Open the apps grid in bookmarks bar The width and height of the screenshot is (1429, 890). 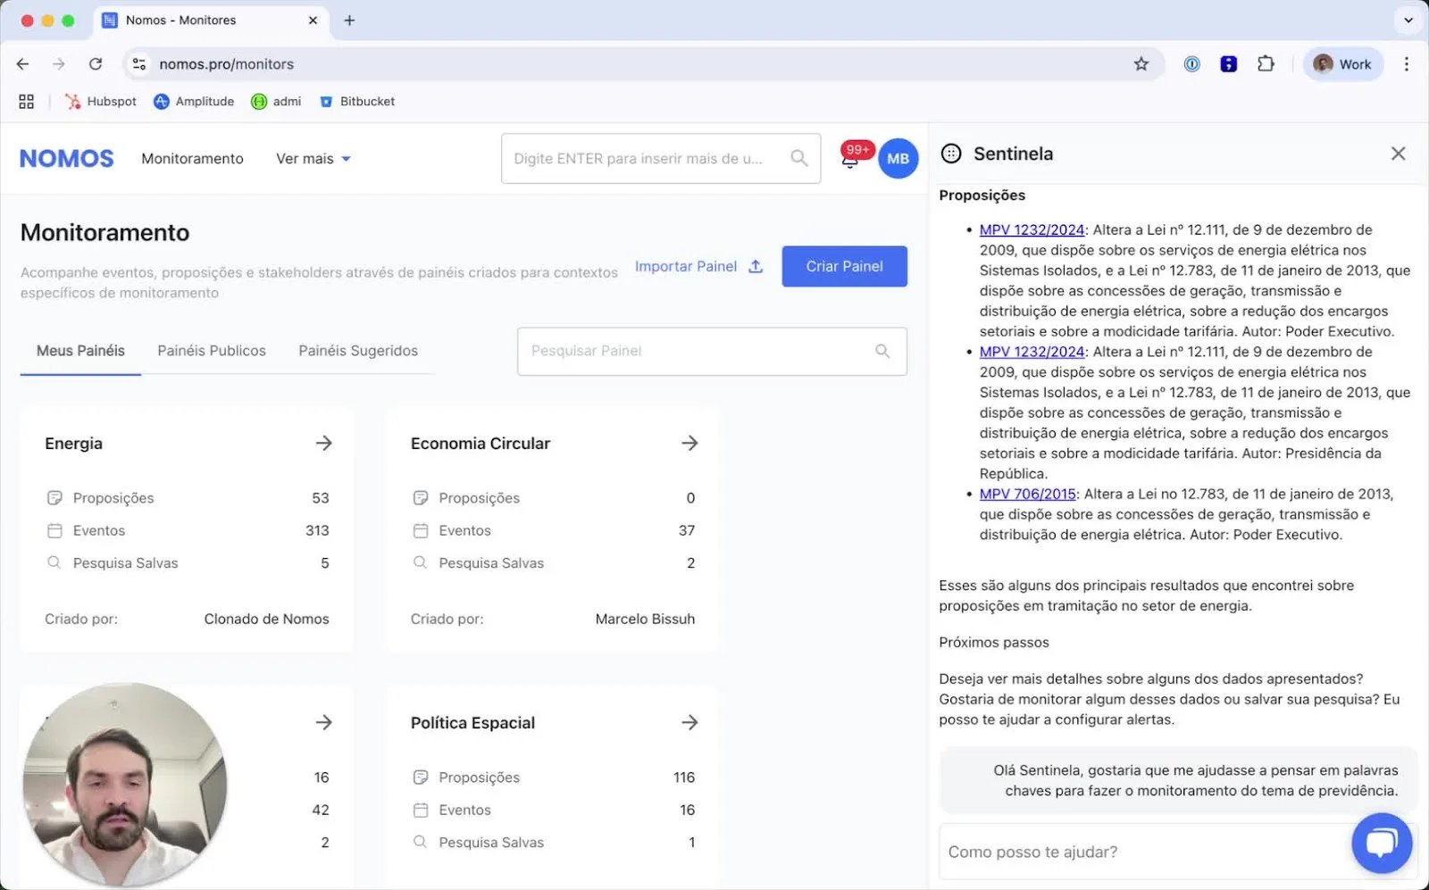click(27, 102)
